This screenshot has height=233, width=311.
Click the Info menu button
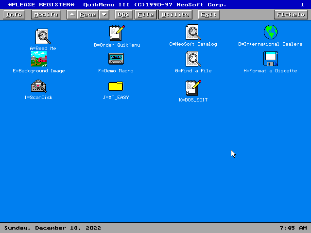[x=14, y=15]
